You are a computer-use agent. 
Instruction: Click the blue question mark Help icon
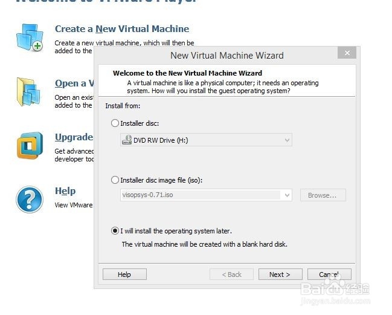click(30, 200)
